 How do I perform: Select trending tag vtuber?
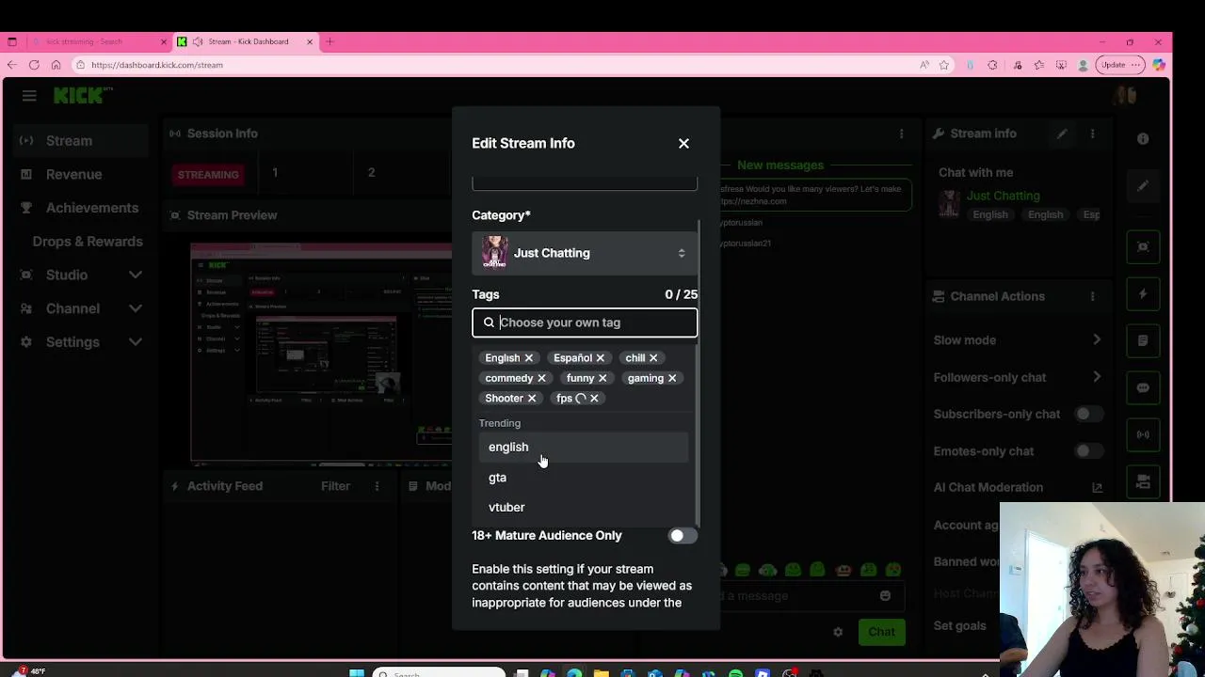click(x=584, y=508)
